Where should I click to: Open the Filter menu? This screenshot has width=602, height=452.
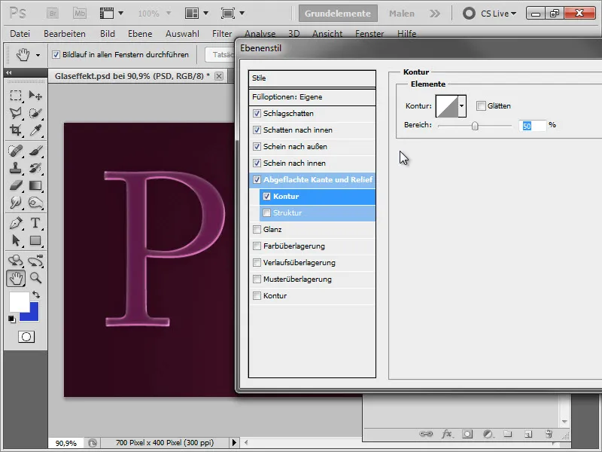223,34
